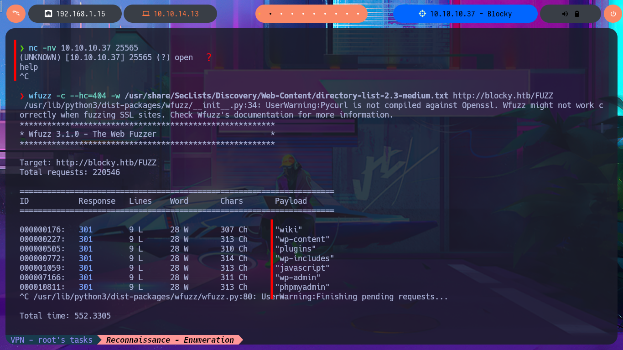Click the "wiki" payload entry

pos(288,230)
